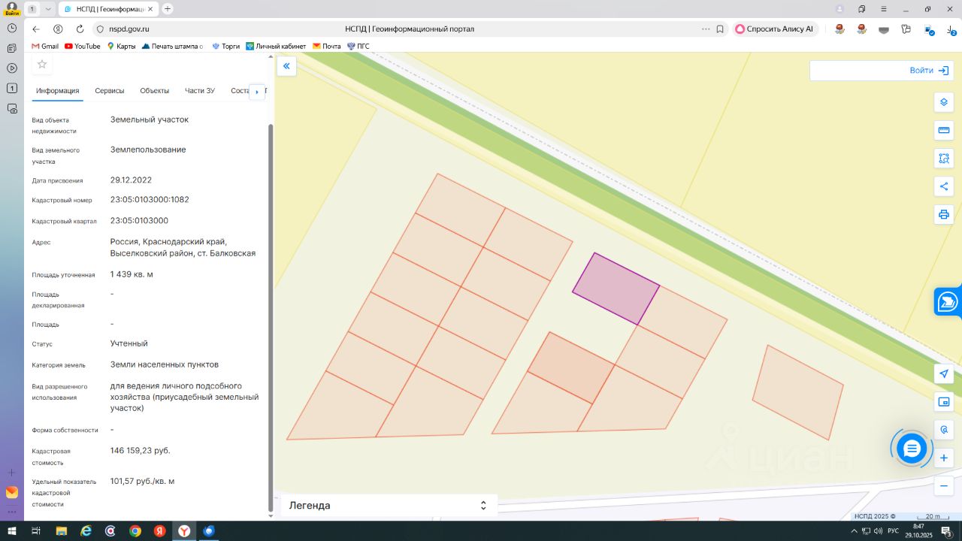
Task: Open the Торги bookmark
Action: (x=226, y=46)
